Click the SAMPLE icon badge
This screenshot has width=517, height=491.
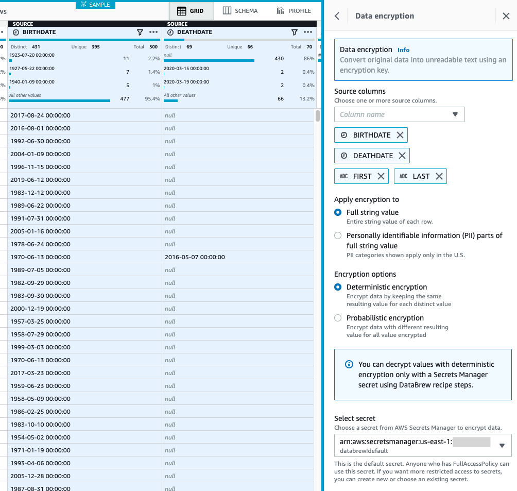click(x=95, y=4)
